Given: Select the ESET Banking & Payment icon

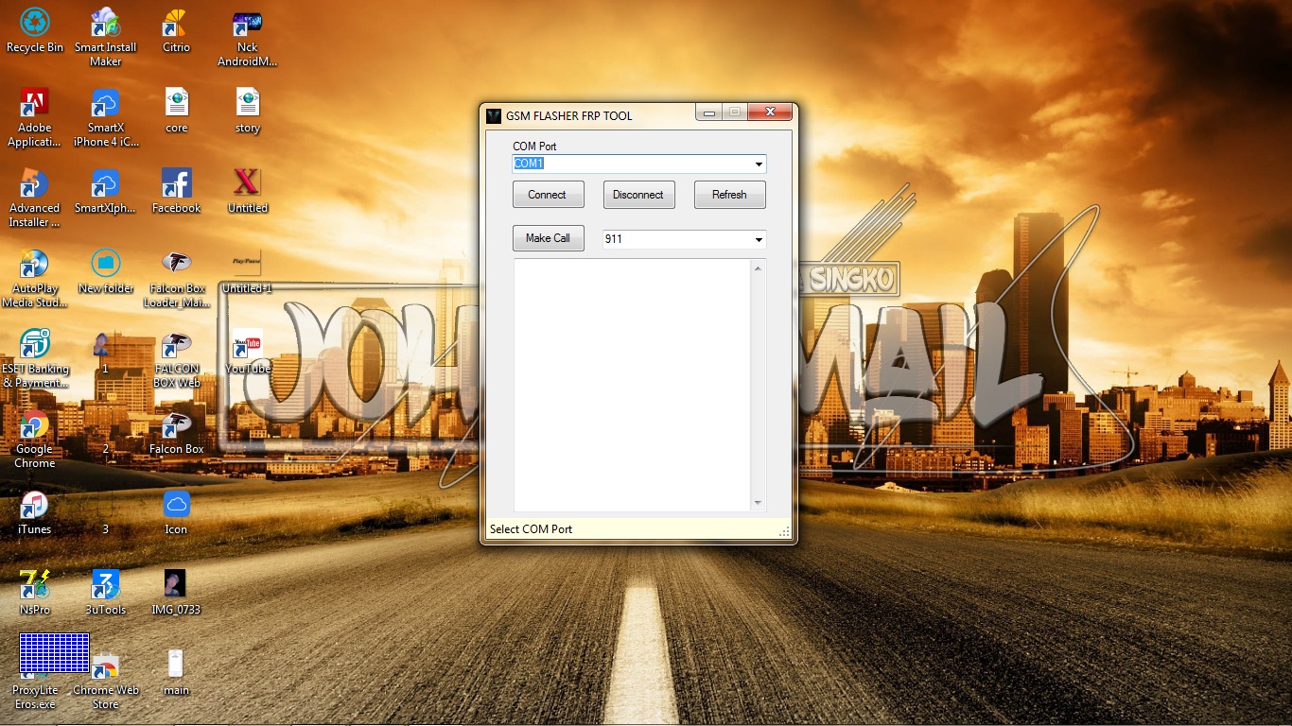Looking at the screenshot, I should coord(35,358).
